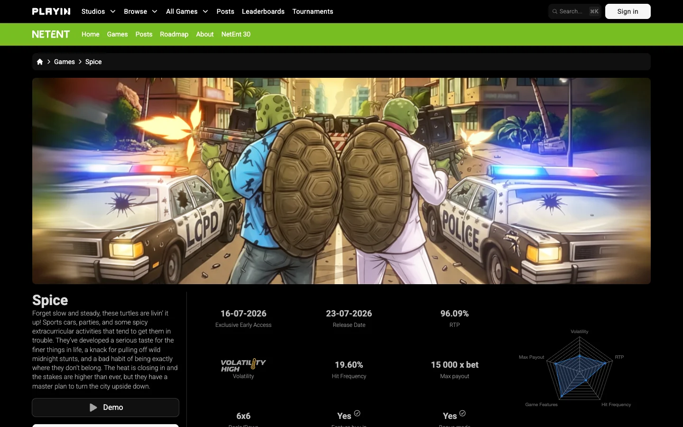
Task: Expand the All Games dropdown
Action: point(187,11)
